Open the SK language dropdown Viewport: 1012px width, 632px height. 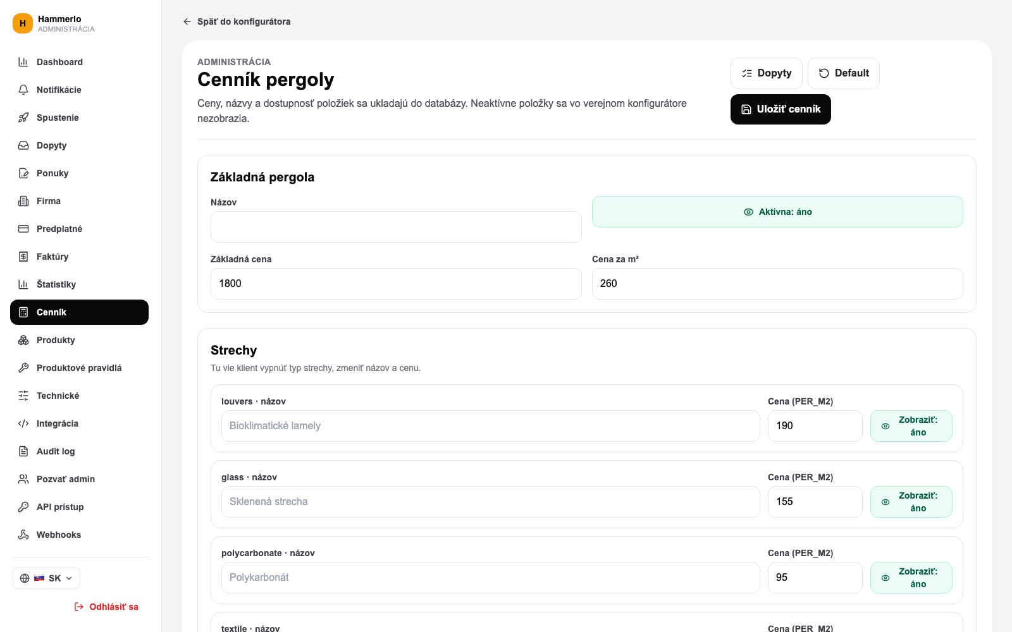47,578
